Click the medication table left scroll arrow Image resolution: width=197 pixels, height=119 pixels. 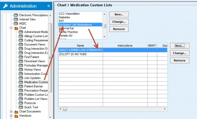(60, 109)
